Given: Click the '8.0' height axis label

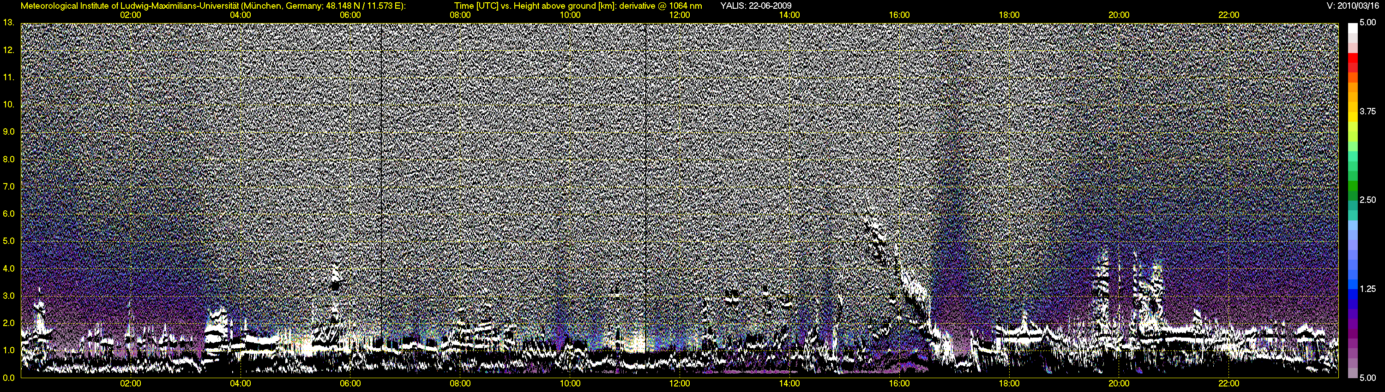Looking at the screenshot, I should (8, 160).
